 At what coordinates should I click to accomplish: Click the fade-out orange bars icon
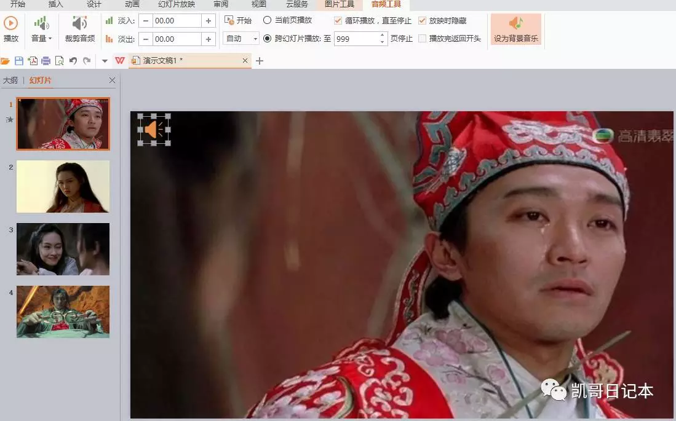pyautogui.click(x=109, y=39)
